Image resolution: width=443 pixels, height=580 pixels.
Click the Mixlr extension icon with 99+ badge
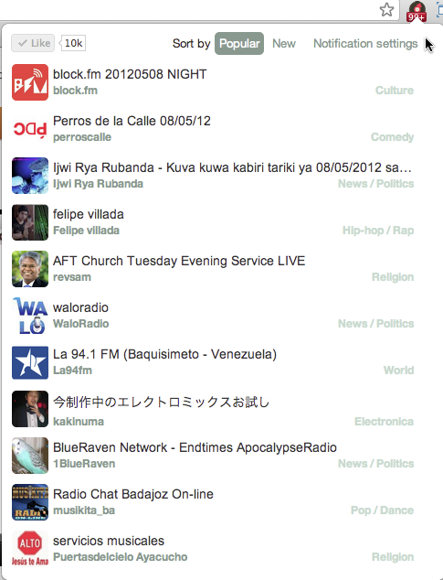point(417,12)
